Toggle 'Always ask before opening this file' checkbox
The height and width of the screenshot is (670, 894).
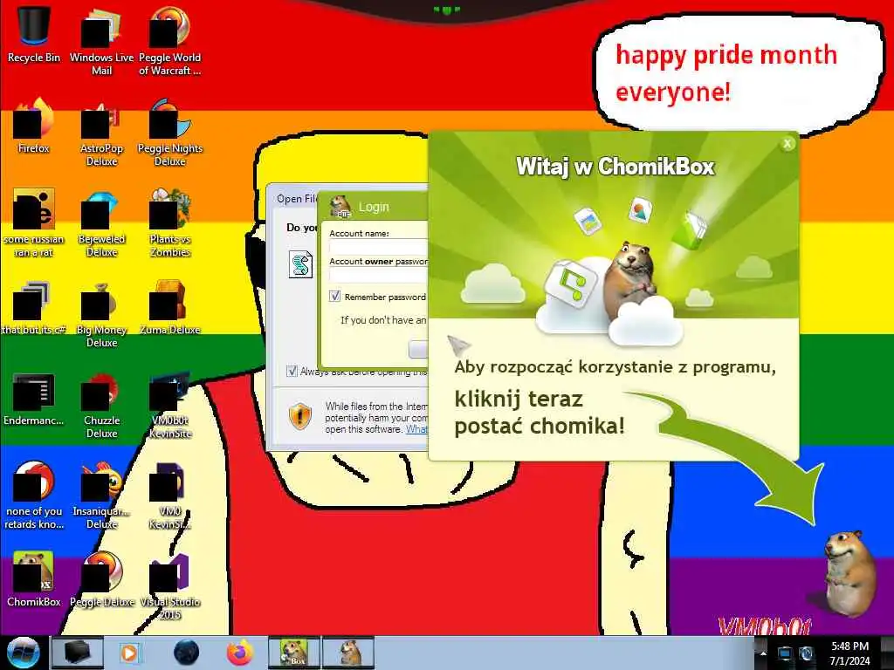coord(292,372)
